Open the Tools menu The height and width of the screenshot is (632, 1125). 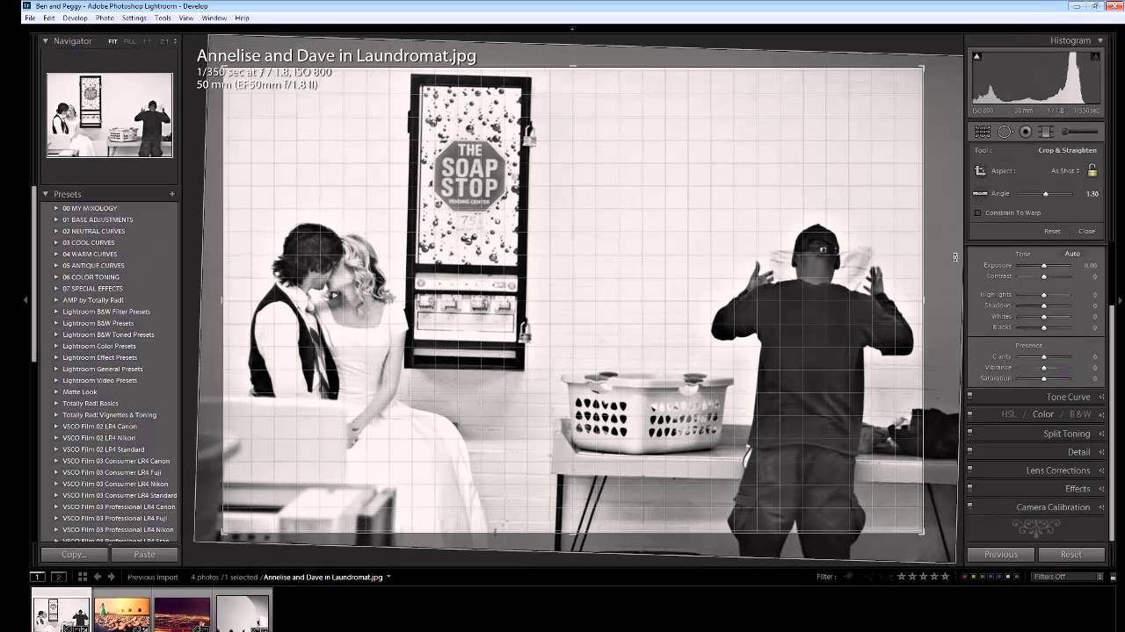pyautogui.click(x=163, y=18)
